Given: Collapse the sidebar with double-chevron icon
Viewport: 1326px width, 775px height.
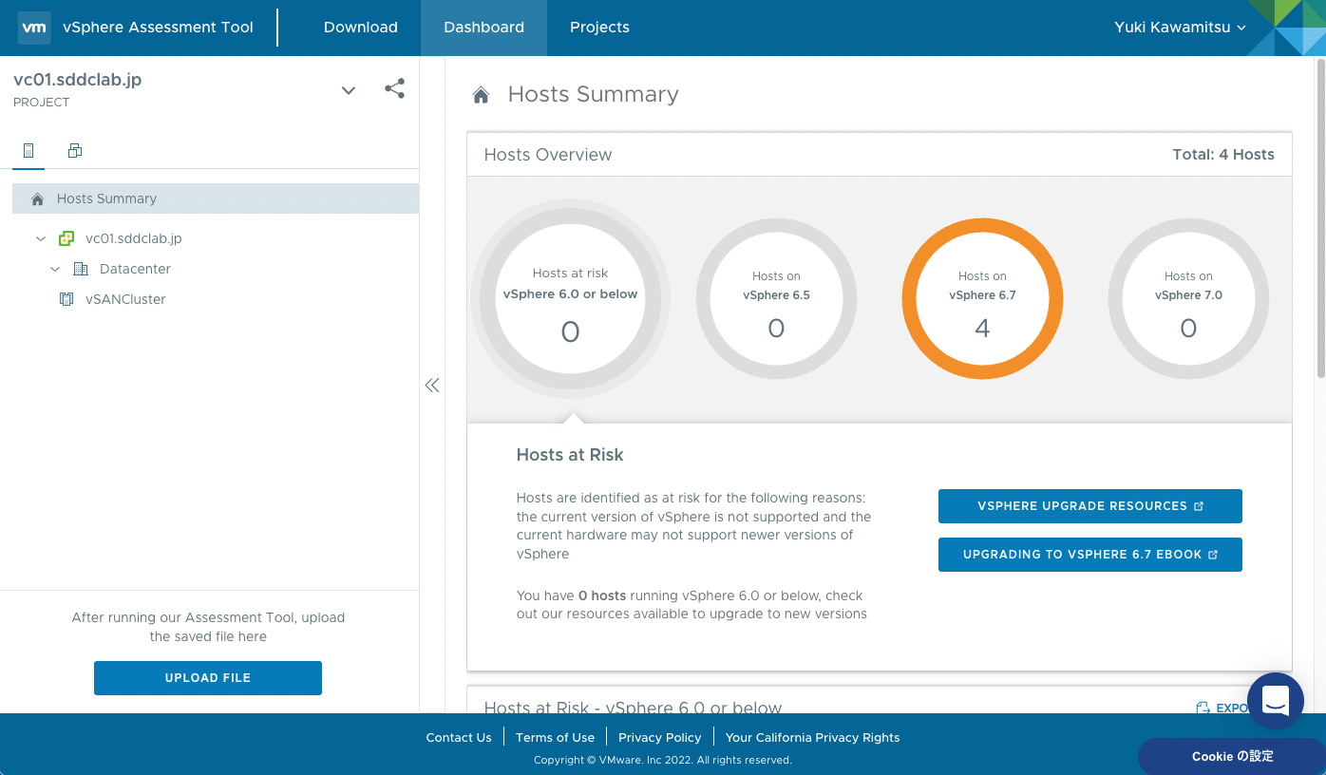Looking at the screenshot, I should [432, 385].
